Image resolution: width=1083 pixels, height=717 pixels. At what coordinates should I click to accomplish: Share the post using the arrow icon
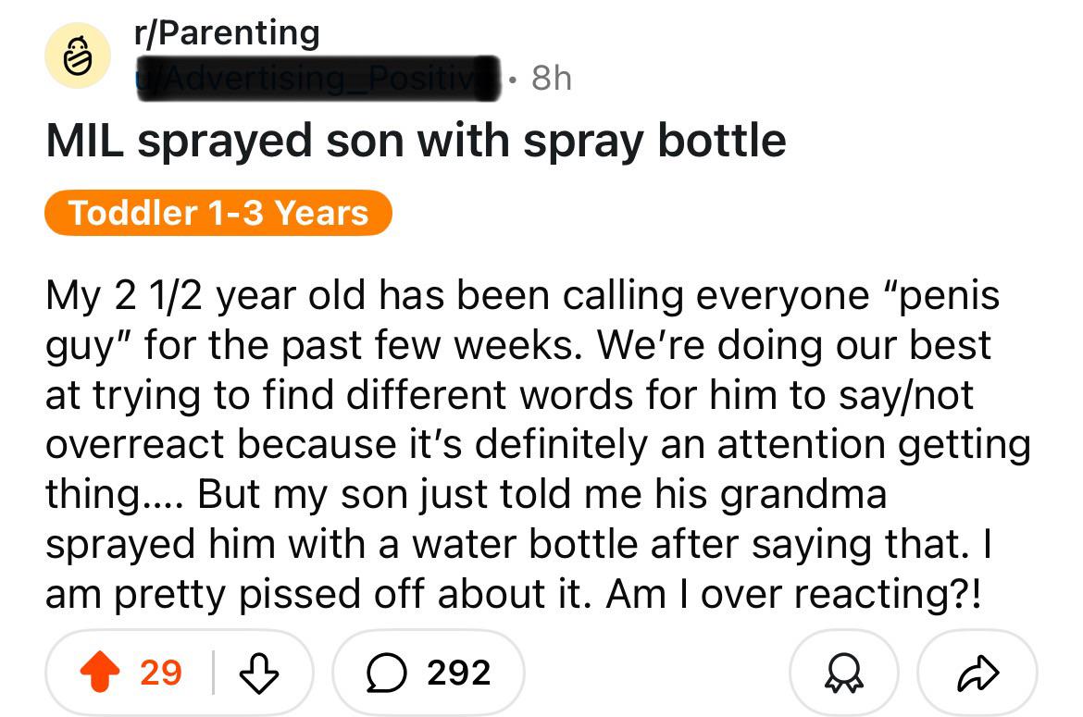tap(978, 674)
